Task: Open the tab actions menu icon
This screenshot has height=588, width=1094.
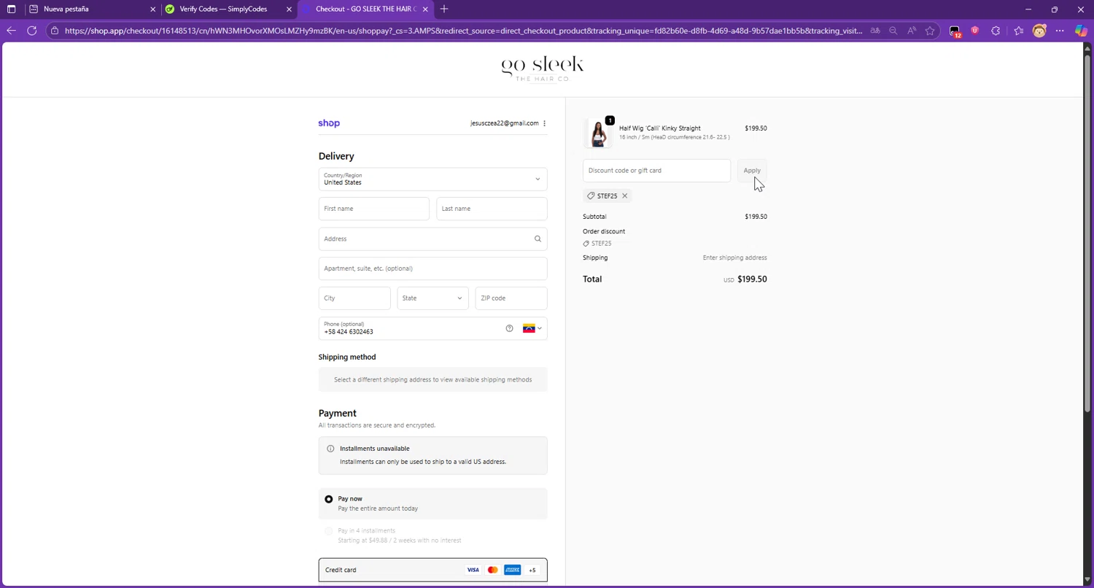Action: 11,9
